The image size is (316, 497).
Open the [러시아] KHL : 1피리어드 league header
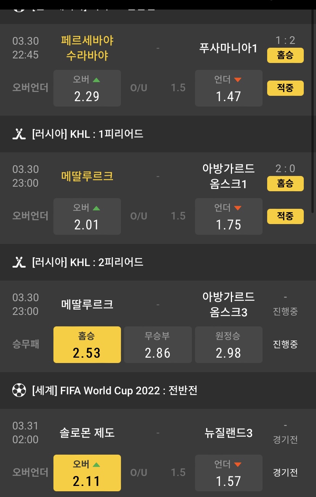pyautogui.click(x=88, y=134)
